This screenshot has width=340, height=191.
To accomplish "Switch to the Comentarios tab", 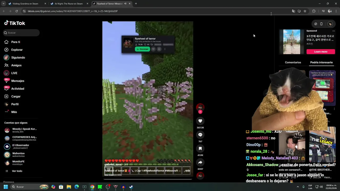I will point(293,62).
